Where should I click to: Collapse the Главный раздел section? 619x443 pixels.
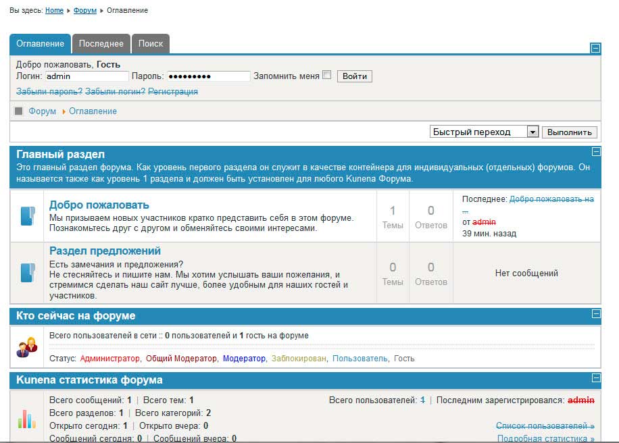[x=597, y=151]
